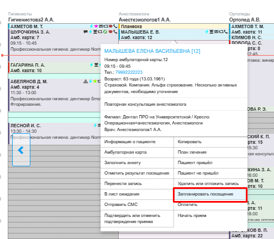
Task: Click '13:30 - 14:30' time in ЛЕСНОЙ row
Action: [23, 131]
